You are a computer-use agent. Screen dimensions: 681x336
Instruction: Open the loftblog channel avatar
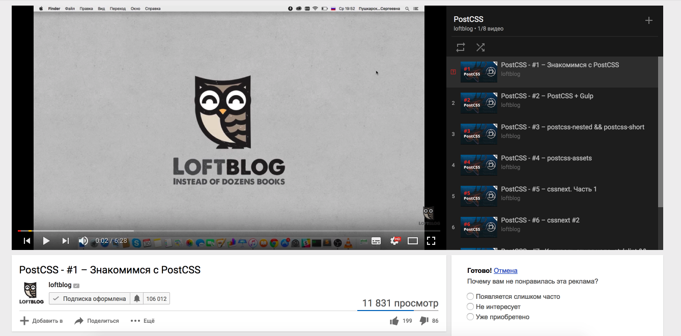31,292
